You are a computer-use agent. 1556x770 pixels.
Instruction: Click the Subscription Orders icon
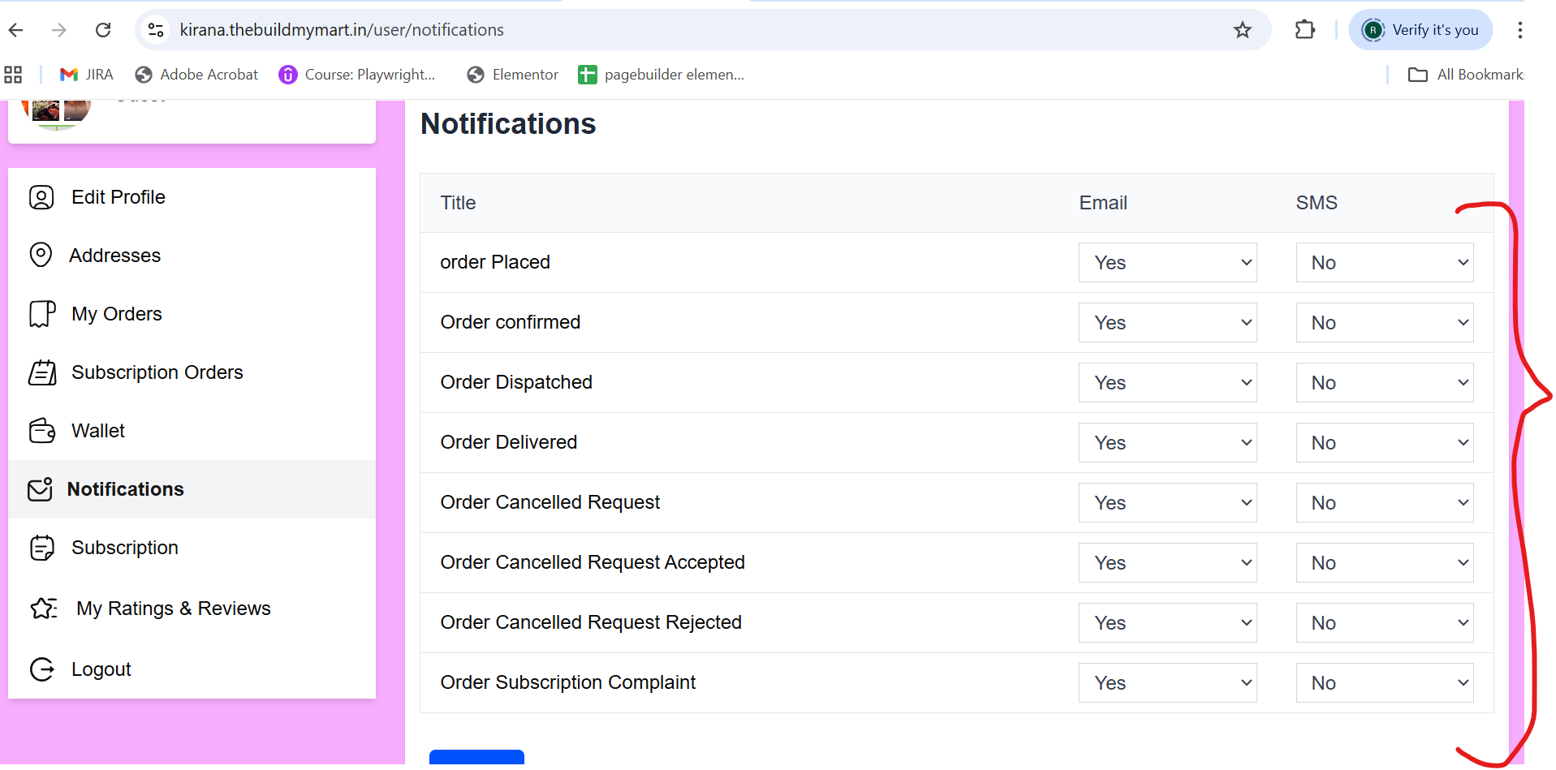click(x=42, y=372)
